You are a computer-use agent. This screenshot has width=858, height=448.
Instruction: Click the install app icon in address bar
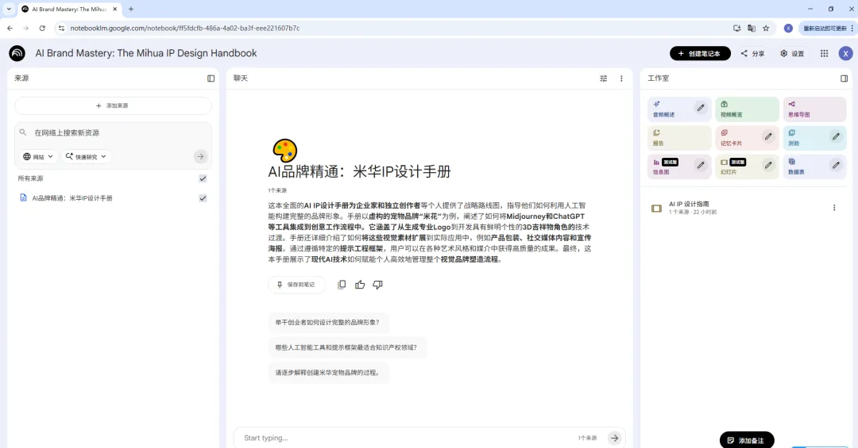coord(737,28)
